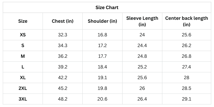Select the Sleeve Length (in) header

pos(142,21)
